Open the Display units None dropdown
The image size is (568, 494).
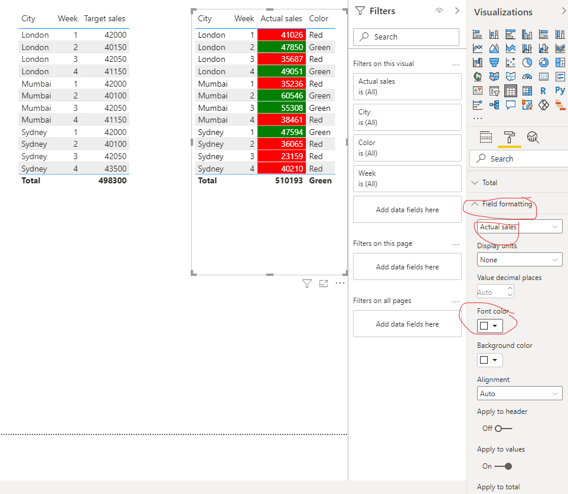(x=520, y=259)
